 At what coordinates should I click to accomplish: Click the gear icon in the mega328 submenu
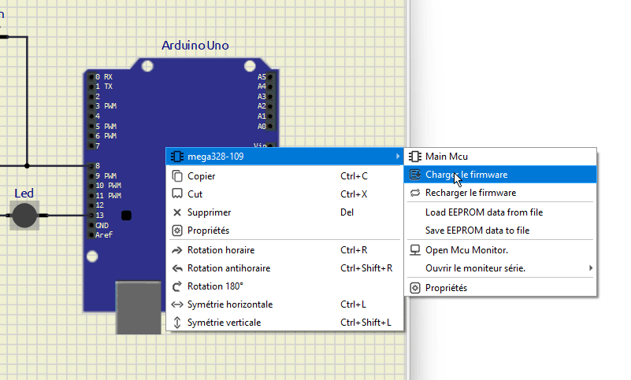[x=415, y=288]
